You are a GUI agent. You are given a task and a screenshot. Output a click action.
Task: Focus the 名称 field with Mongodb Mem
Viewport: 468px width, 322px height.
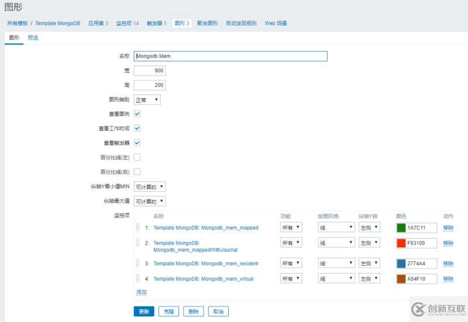pos(230,56)
